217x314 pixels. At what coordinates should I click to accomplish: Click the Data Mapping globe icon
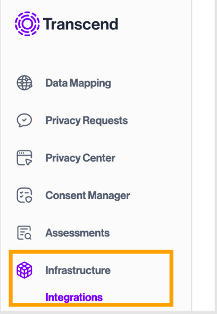[x=24, y=82]
